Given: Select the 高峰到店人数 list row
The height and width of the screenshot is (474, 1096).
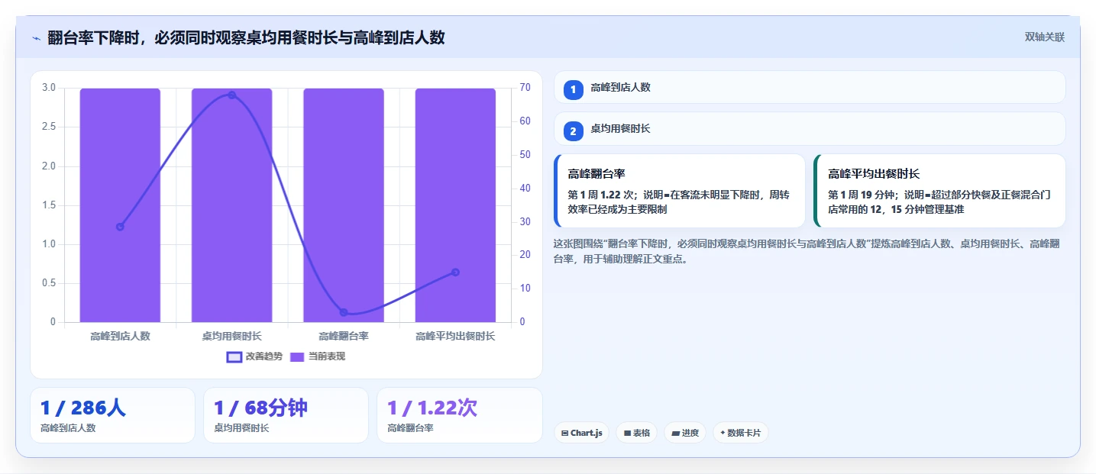Looking at the screenshot, I should click(x=810, y=87).
